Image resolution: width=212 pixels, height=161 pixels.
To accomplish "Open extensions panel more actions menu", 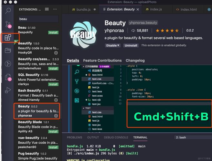I will pyautogui.click(x=55, y=9).
